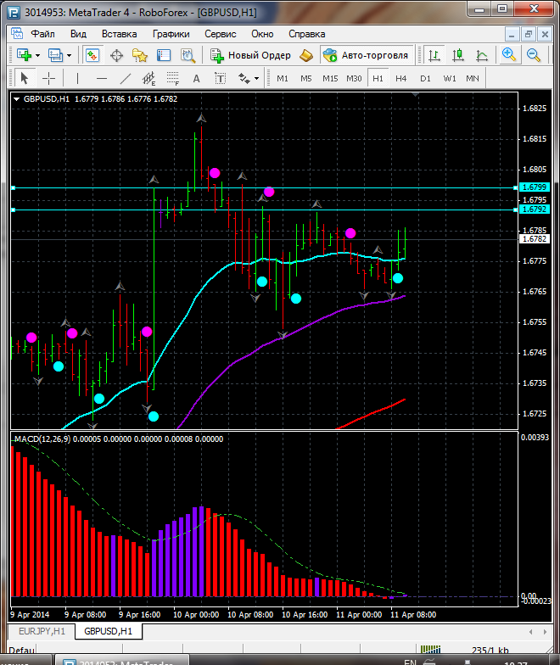Switch to the EURJPY,H1 chart tab
This screenshot has height=665, width=560.
[x=40, y=631]
